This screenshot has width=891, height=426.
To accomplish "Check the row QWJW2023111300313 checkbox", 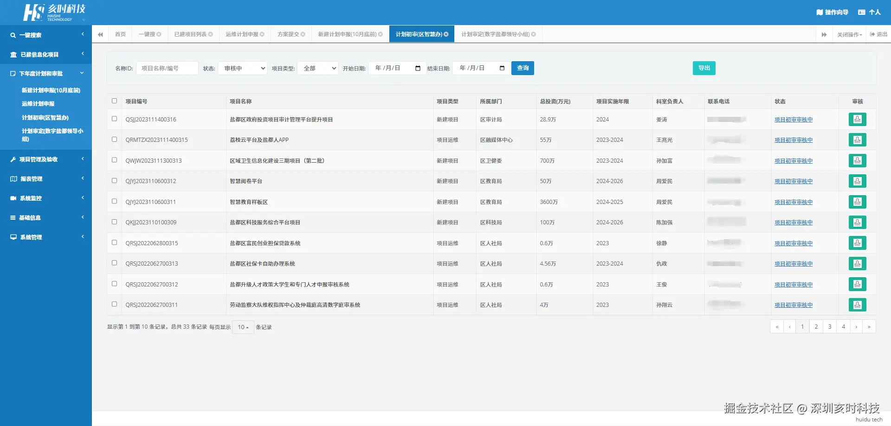I will click(x=114, y=160).
